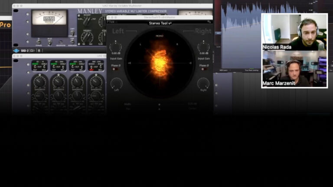Viewport: 333px width, 187px height.
Task: Click the UAD-2 diamond logo icon
Action: tap(16, 51)
